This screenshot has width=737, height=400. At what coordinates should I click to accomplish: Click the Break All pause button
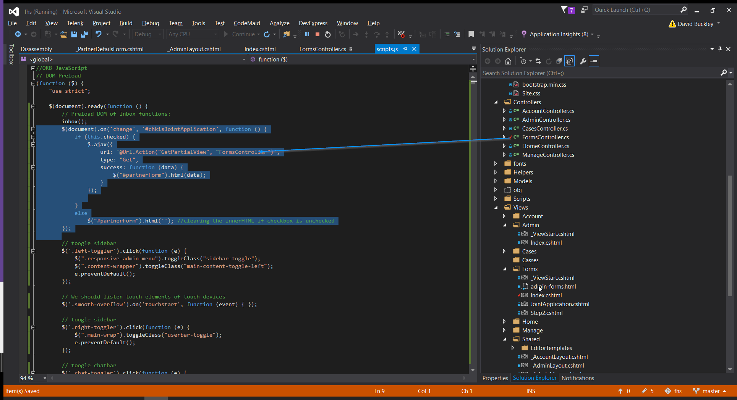[307, 34]
